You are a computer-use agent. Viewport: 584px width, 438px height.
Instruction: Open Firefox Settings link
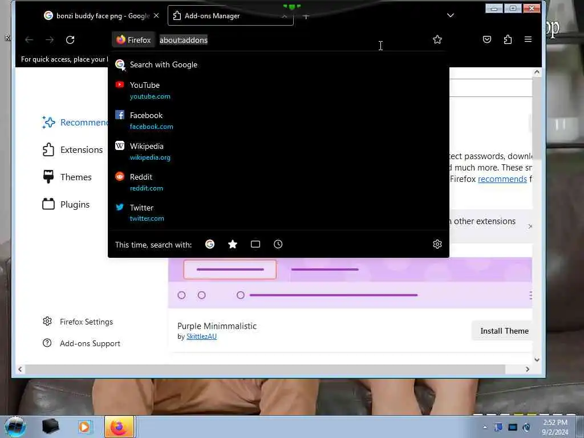(x=78, y=322)
